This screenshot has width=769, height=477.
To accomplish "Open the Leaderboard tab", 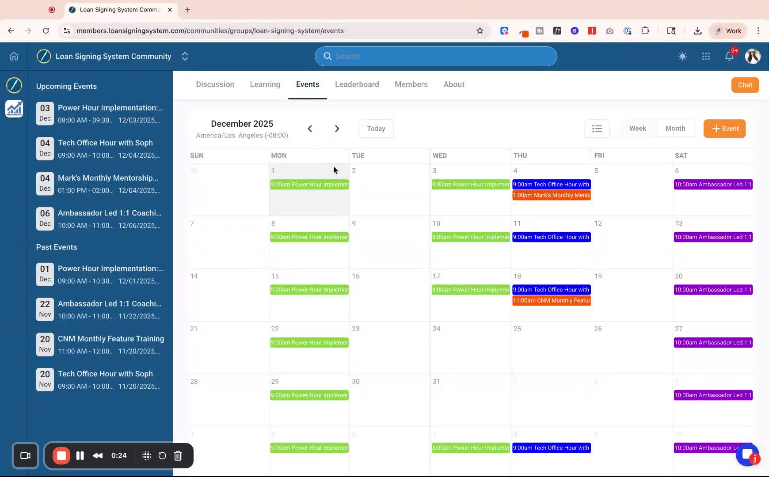I will [357, 84].
